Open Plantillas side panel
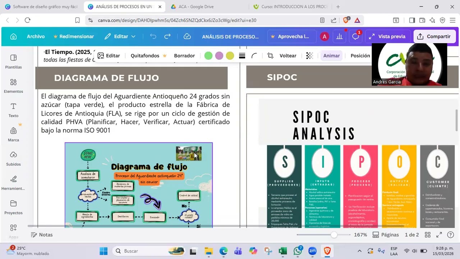Image resolution: width=460 pixels, height=259 pixels. pyautogui.click(x=13, y=62)
